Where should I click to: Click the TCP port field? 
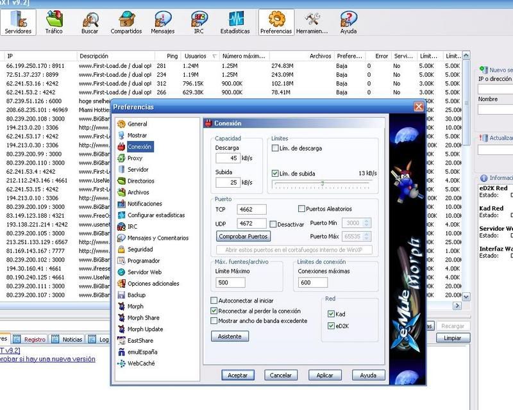(x=251, y=209)
